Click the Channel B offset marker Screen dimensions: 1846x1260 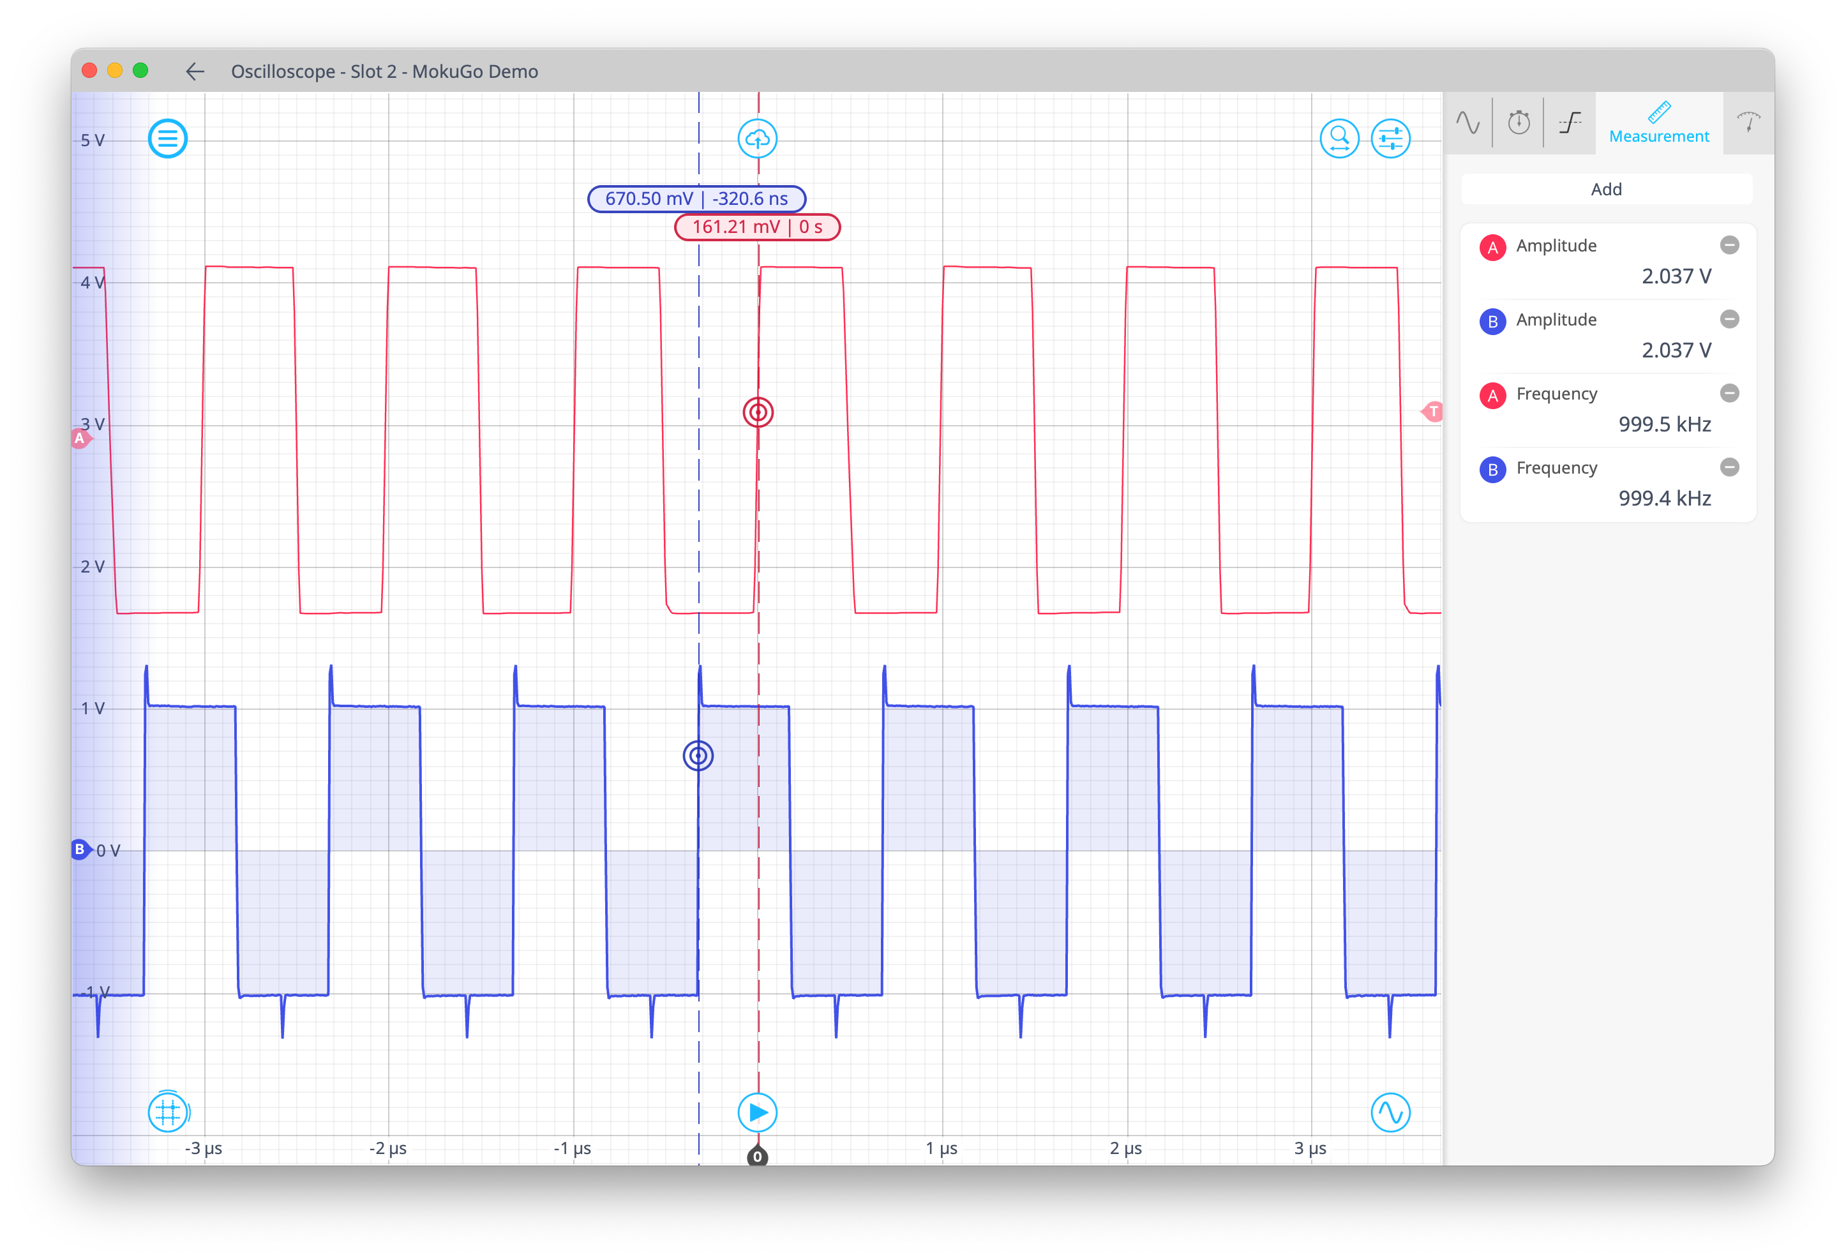[x=80, y=850]
